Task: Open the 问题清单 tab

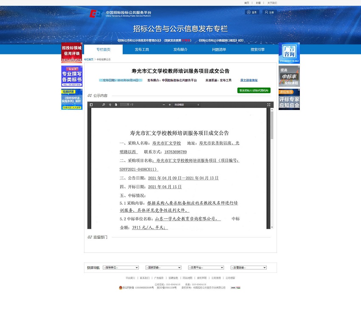Action: click(219, 49)
